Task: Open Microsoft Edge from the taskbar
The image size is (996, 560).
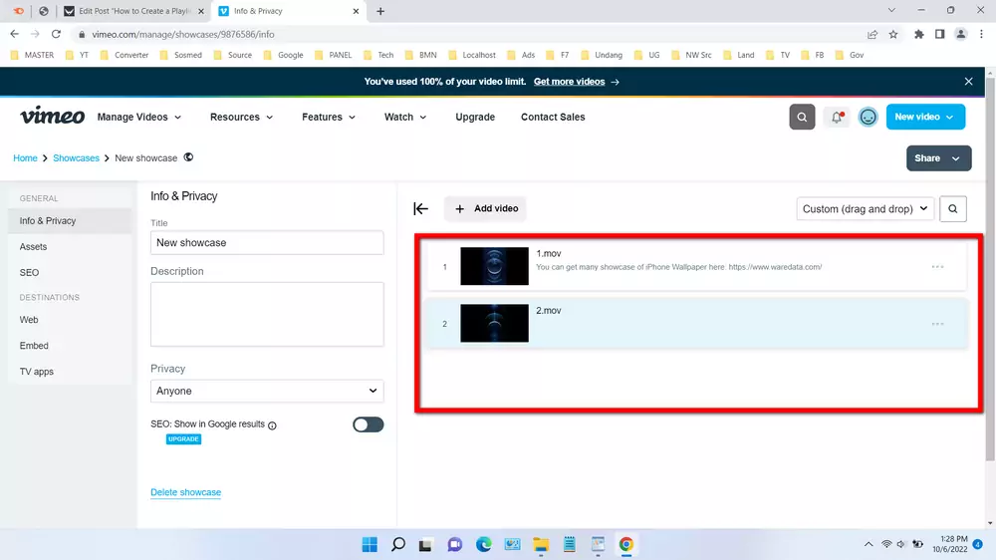Action: point(483,545)
